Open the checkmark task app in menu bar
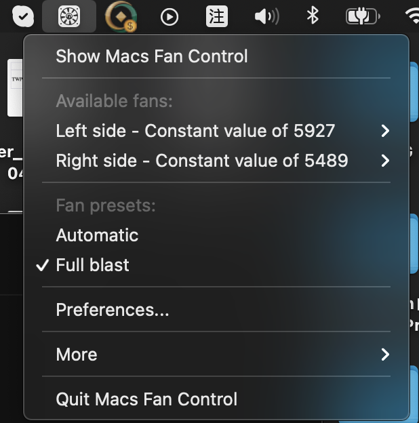Screen dimensions: 419x423 pos(23,16)
